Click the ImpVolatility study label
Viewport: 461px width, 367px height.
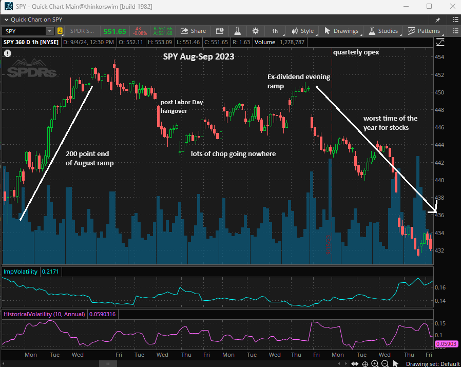coord(21,272)
